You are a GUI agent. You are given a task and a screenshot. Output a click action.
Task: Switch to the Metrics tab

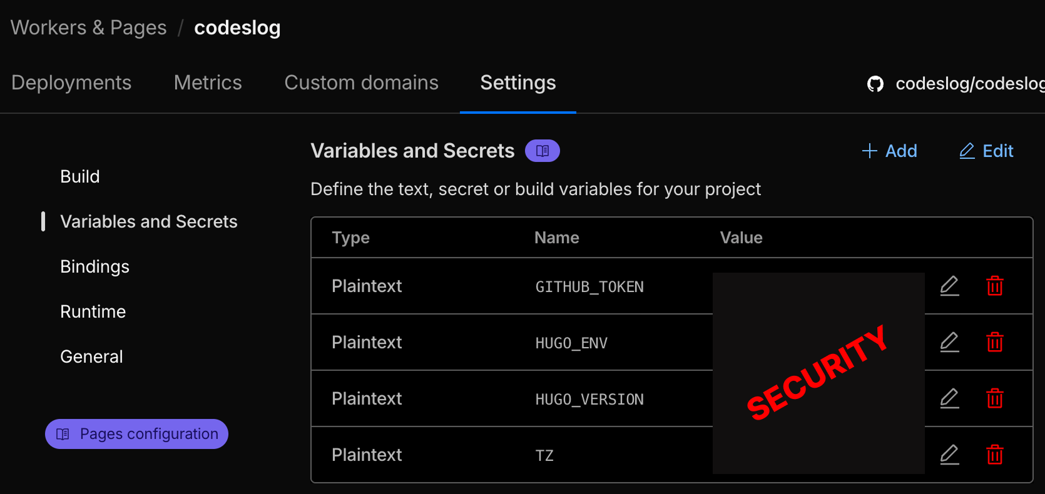[208, 82]
